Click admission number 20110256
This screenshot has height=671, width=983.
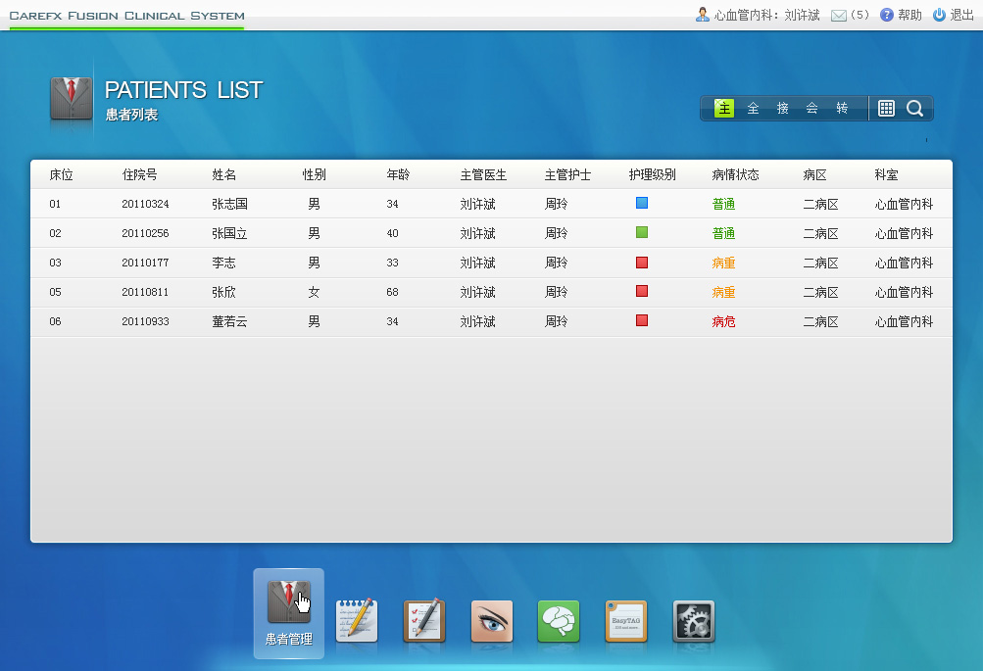[145, 234]
